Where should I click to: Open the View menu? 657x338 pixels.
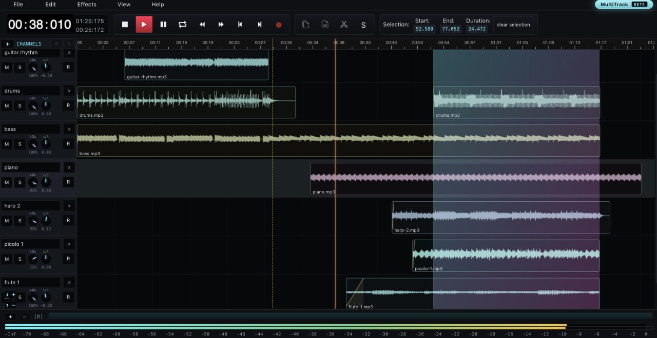[124, 4]
